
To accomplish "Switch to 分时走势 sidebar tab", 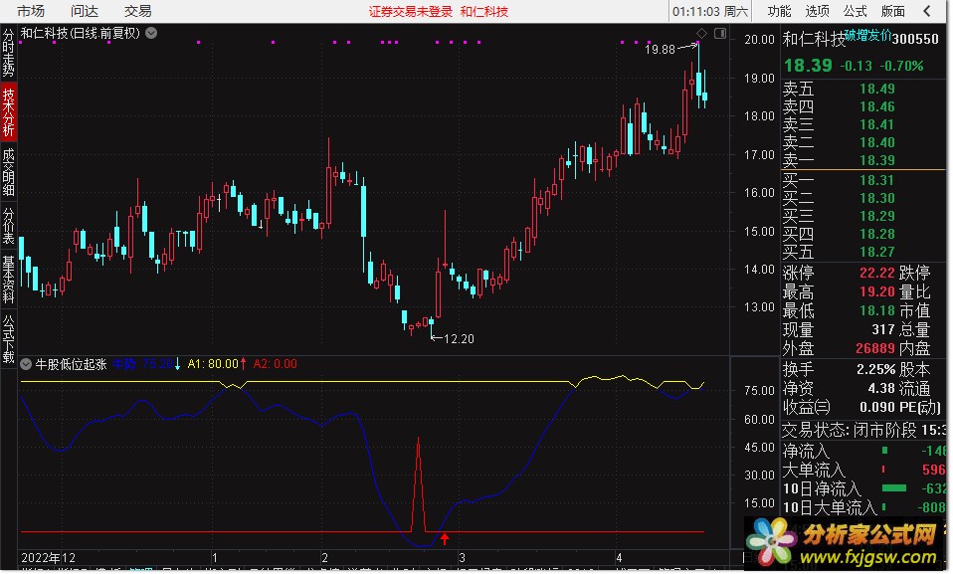I will pos(9,53).
